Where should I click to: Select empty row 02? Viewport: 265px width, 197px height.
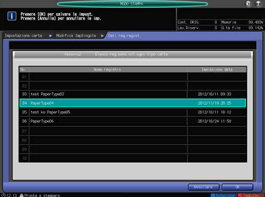point(133,86)
